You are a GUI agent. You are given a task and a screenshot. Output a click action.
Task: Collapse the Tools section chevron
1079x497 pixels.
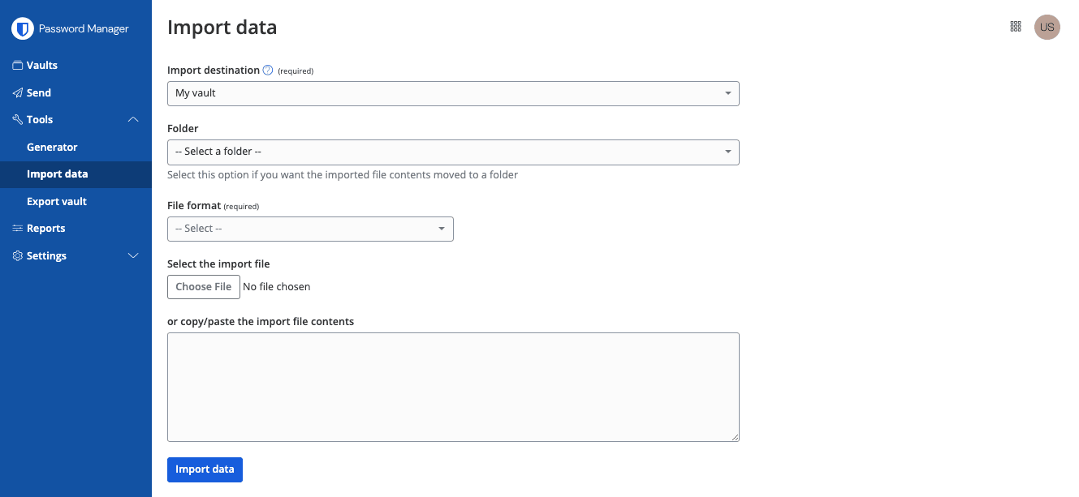pyautogui.click(x=133, y=119)
